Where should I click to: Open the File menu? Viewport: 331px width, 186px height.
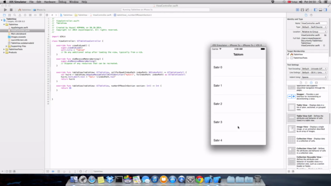31,2
